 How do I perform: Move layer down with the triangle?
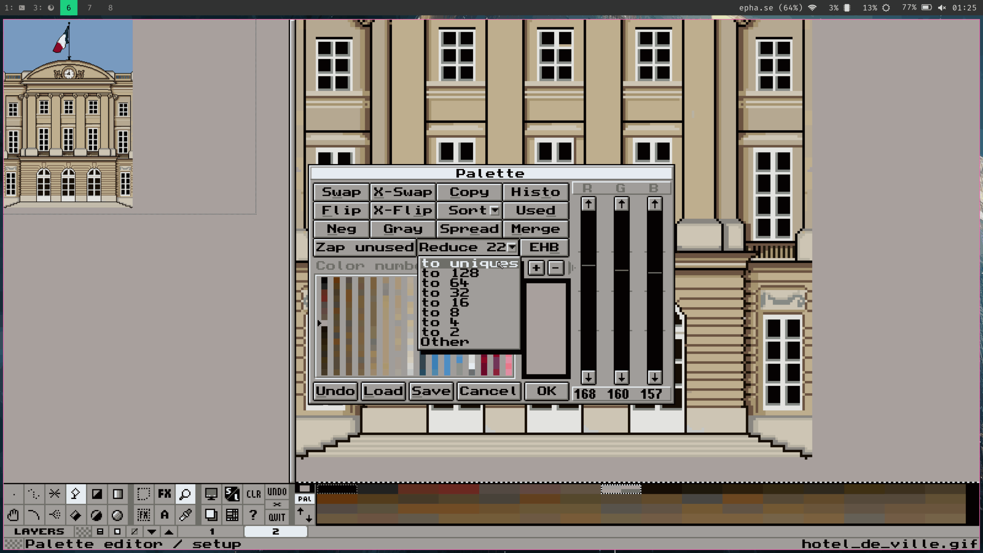tap(152, 531)
